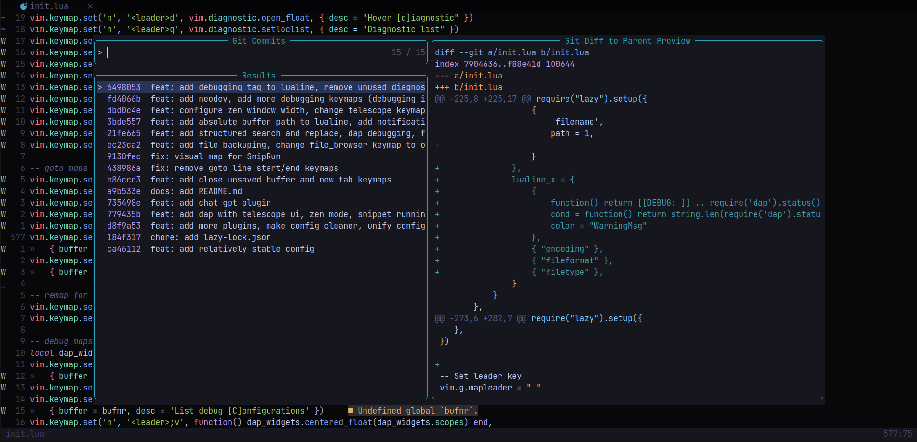
Task: Select commit 21fe665 structured search and replace
Action: point(261,133)
